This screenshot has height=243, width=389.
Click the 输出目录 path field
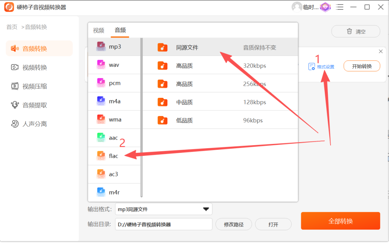coord(163,224)
